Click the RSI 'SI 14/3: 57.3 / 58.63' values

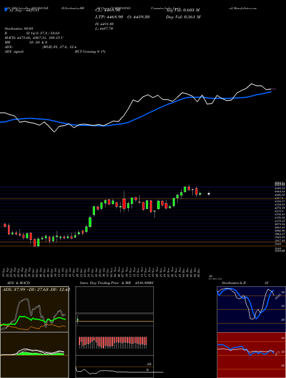click(43, 33)
